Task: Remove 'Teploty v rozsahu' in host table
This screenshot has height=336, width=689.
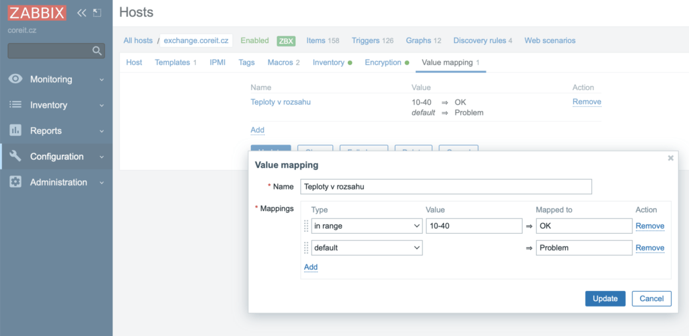Action: tap(587, 101)
